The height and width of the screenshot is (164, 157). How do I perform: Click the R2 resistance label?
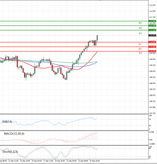click(x=140, y=28)
